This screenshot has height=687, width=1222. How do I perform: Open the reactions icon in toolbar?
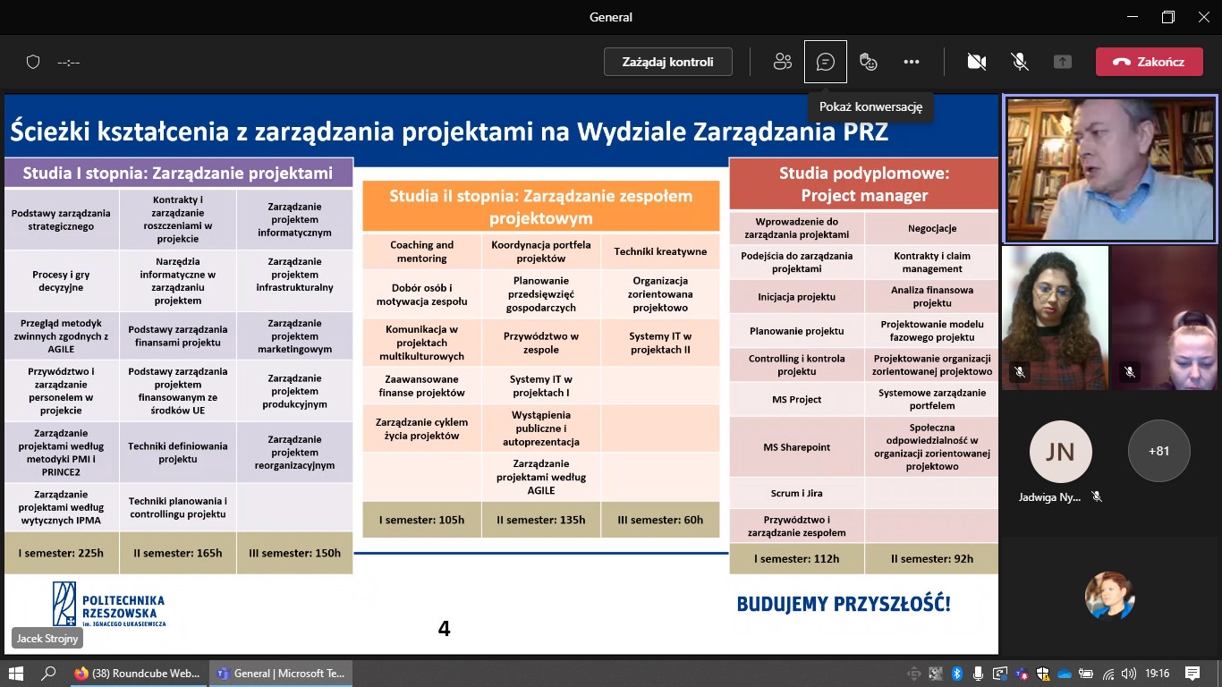[868, 62]
